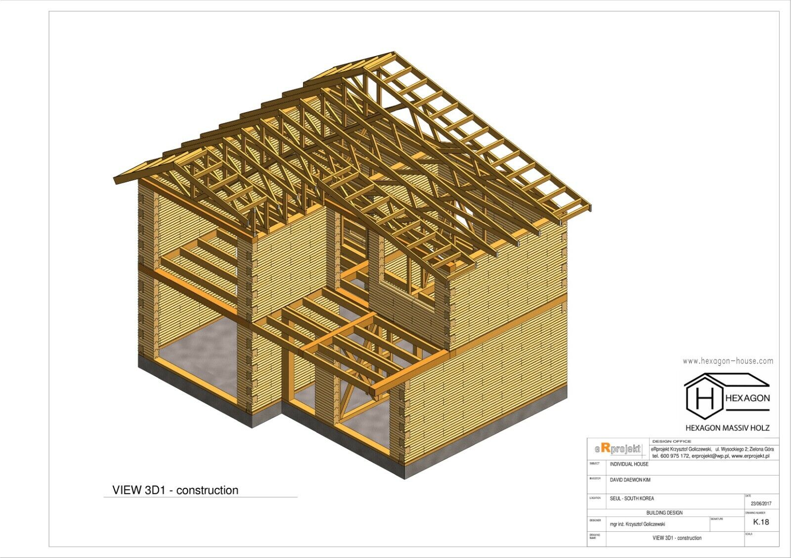Click the www.erprojekt.pl website text

pyautogui.click(x=750, y=456)
